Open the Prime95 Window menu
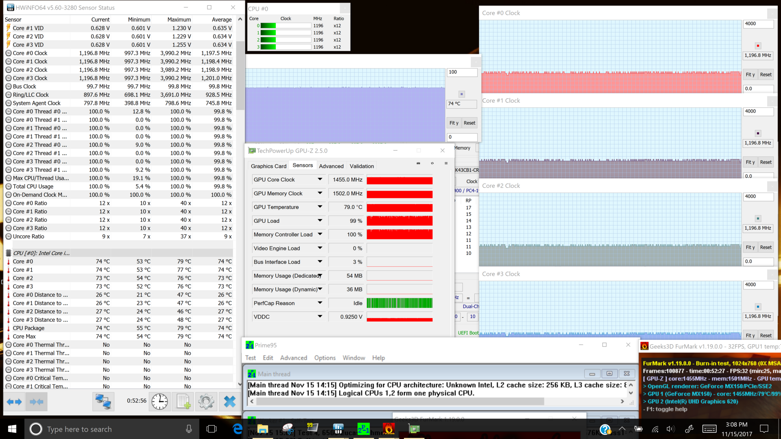 click(353, 358)
